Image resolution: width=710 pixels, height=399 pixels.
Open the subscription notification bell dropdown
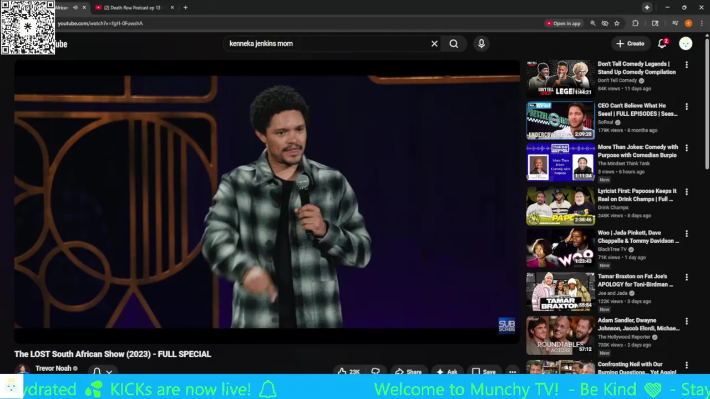[103, 371]
